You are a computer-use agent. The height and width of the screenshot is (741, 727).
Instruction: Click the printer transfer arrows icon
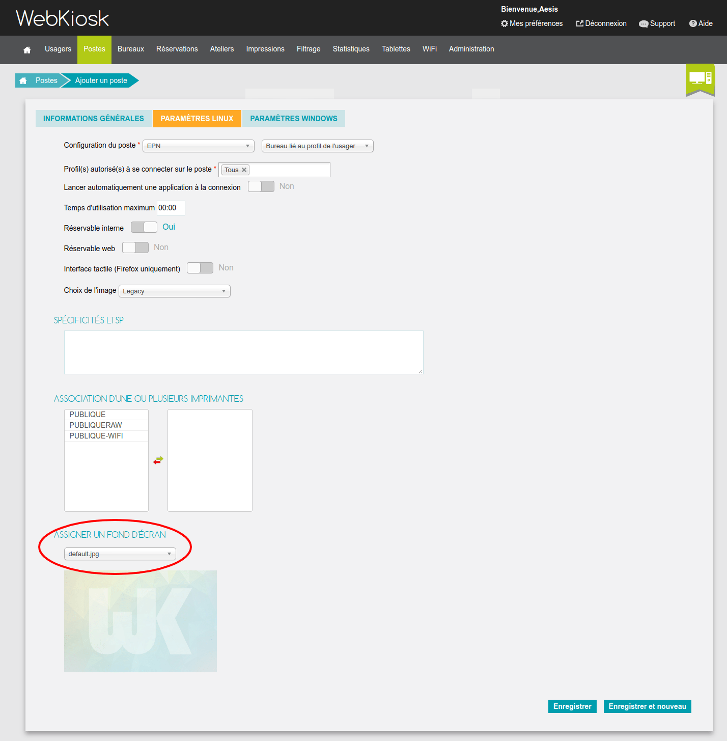[158, 460]
